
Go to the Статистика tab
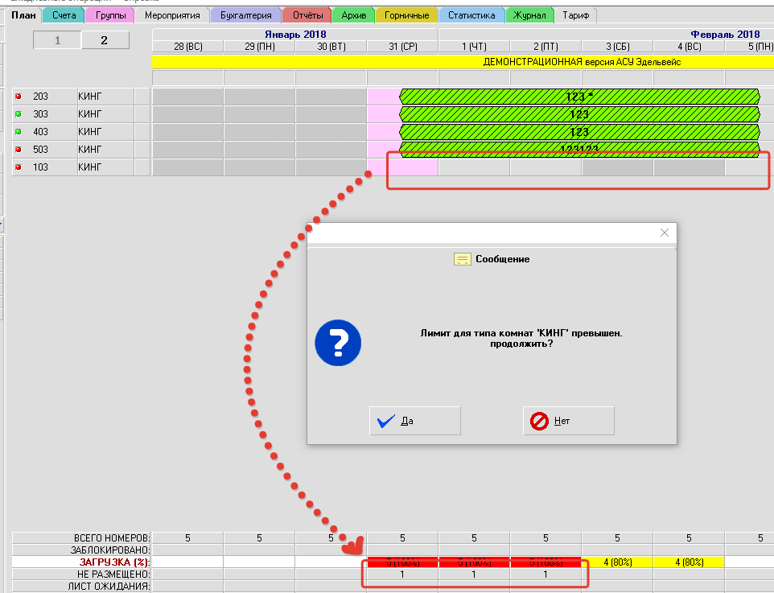[471, 15]
